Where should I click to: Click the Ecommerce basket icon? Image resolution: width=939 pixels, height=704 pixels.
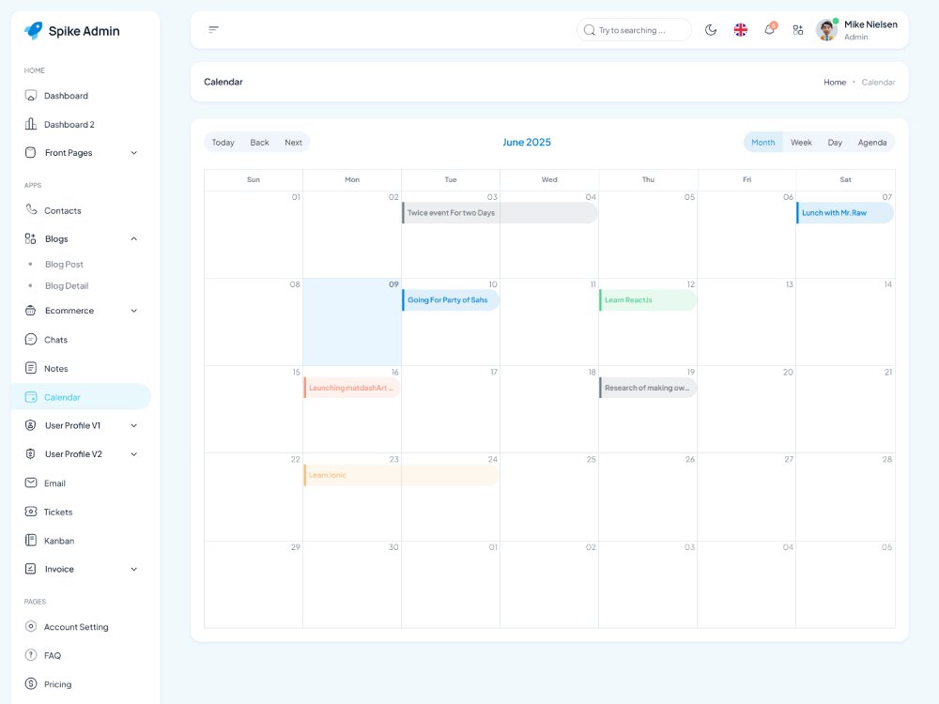tap(29, 311)
